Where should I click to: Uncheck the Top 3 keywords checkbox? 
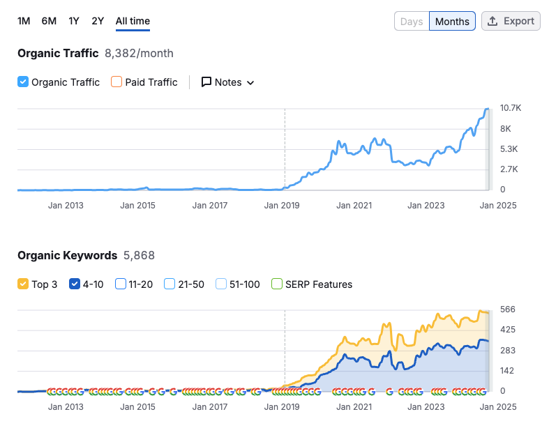23,284
